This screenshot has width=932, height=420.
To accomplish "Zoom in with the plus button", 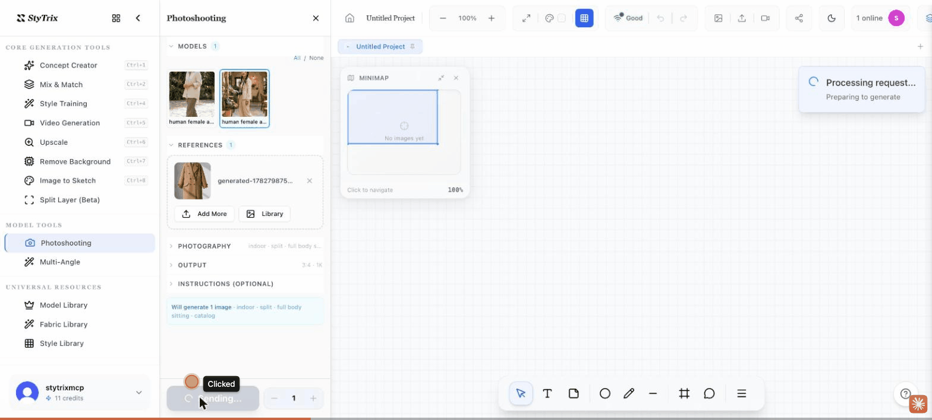I will (492, 18).
